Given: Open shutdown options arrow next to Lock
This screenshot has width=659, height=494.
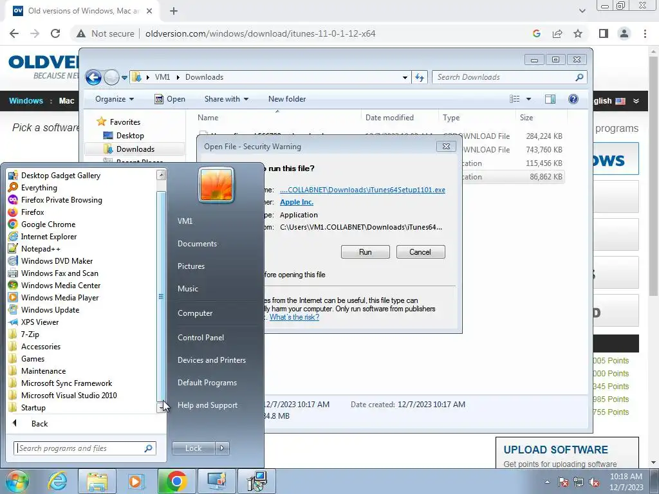Looking at the screenshot, I should point(222,448).
